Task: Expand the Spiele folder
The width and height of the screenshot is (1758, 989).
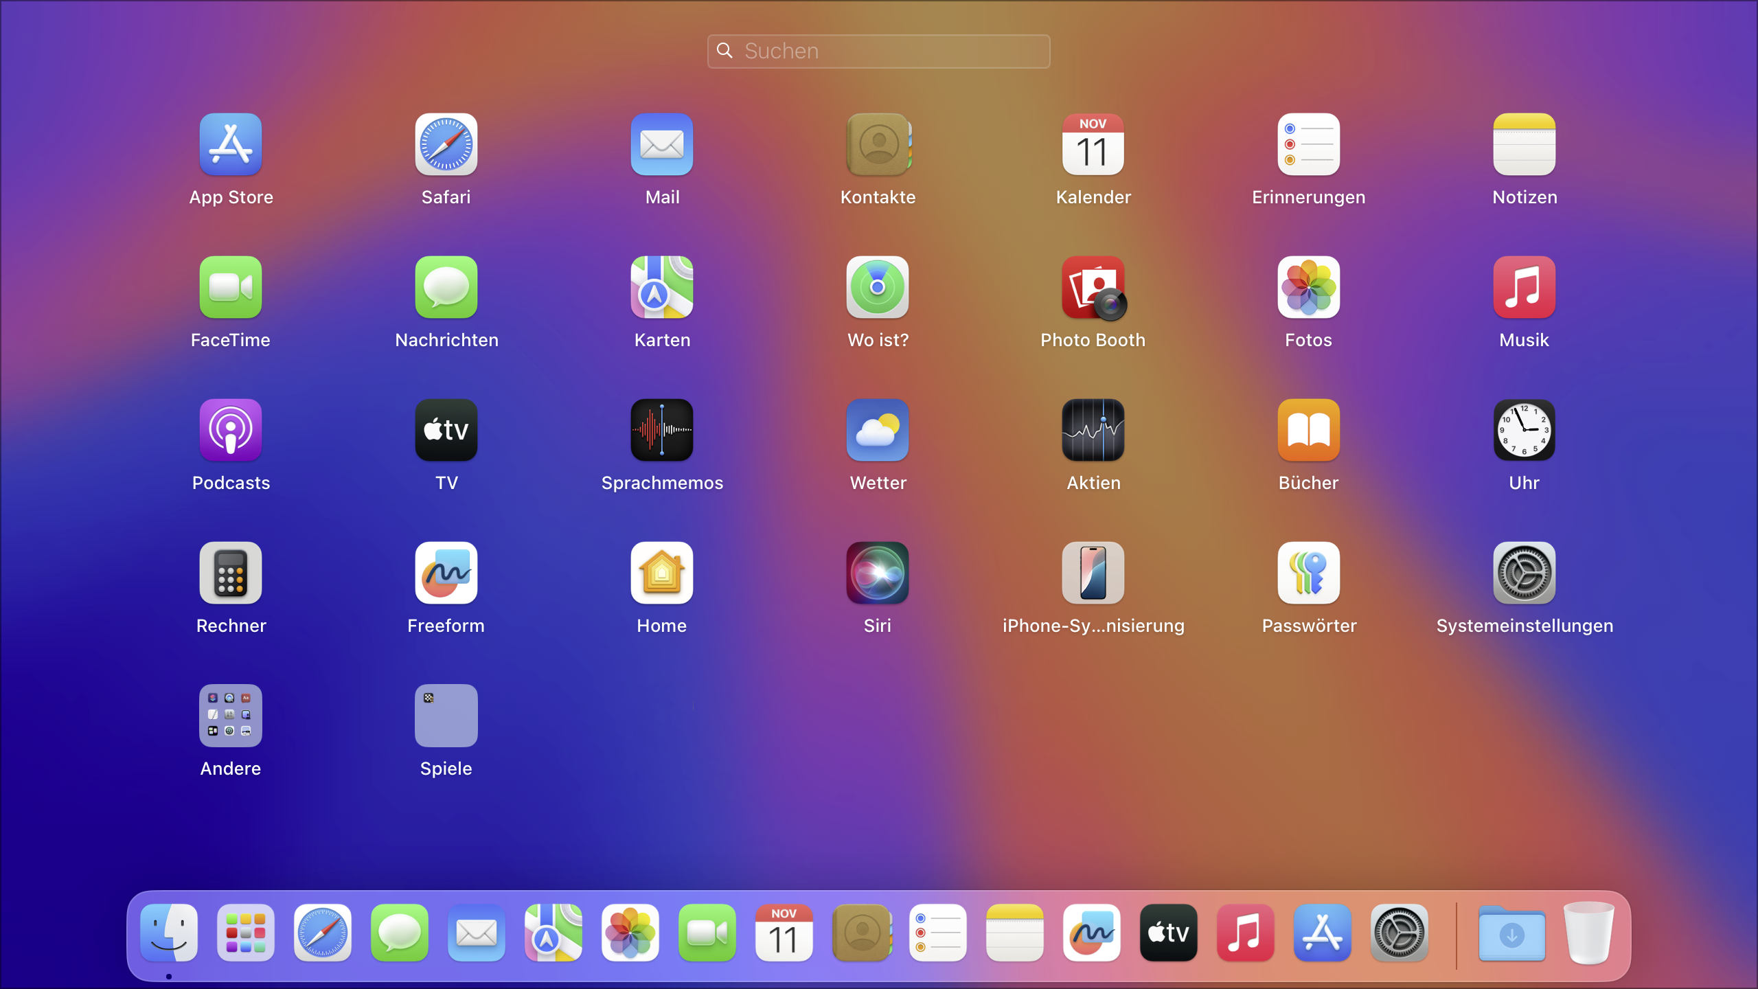Action: tap(446, 716)
